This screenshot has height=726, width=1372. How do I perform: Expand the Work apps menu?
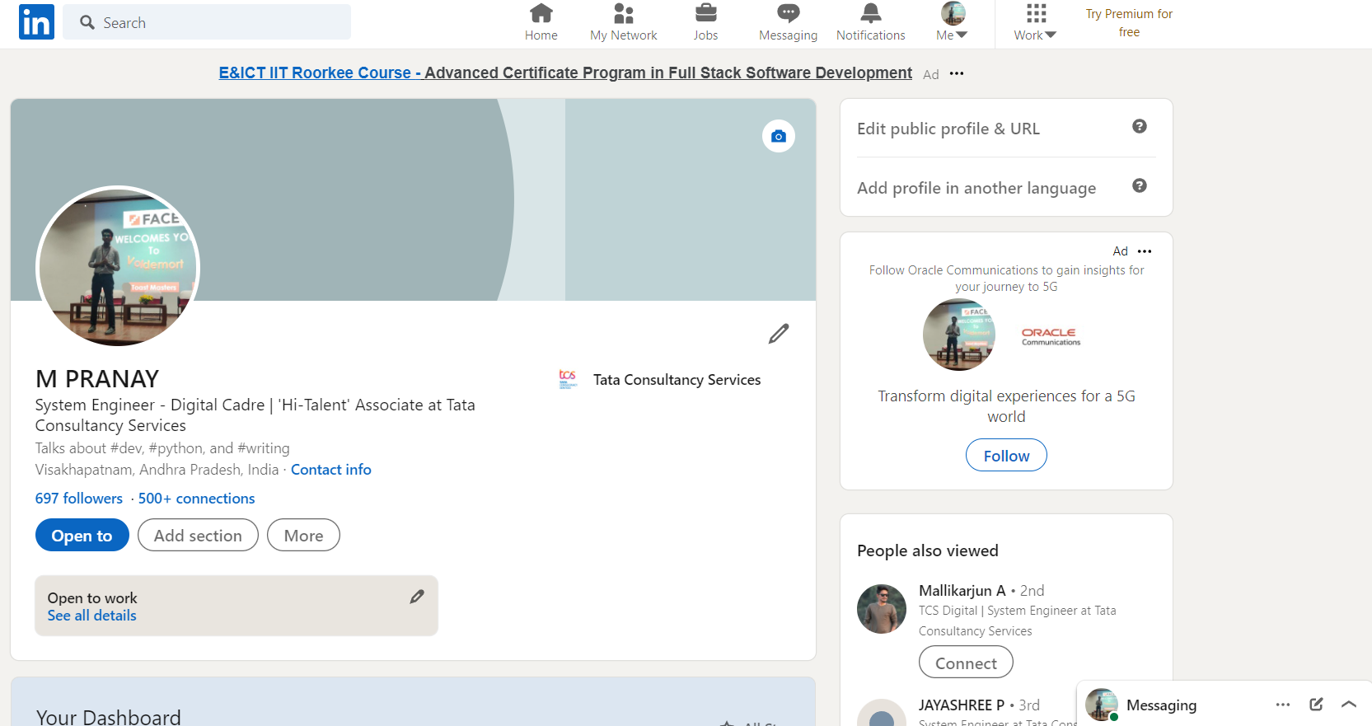click(1036, 22)
